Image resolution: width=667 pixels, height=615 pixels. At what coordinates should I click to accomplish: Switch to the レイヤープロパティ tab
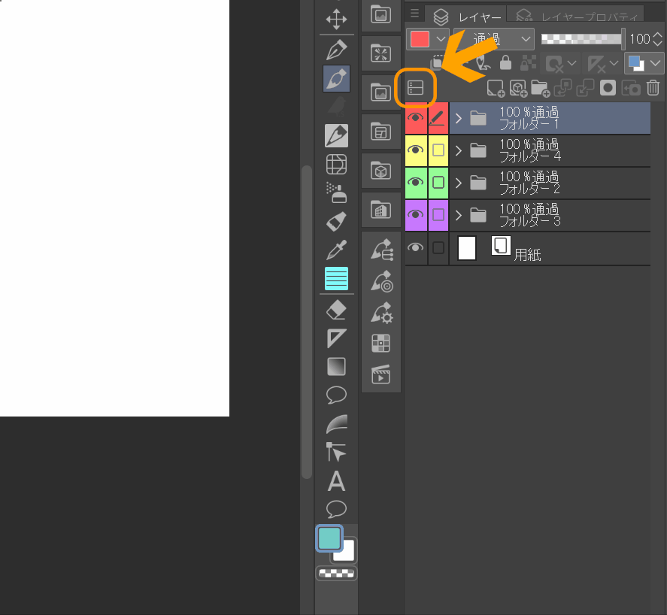577,17
